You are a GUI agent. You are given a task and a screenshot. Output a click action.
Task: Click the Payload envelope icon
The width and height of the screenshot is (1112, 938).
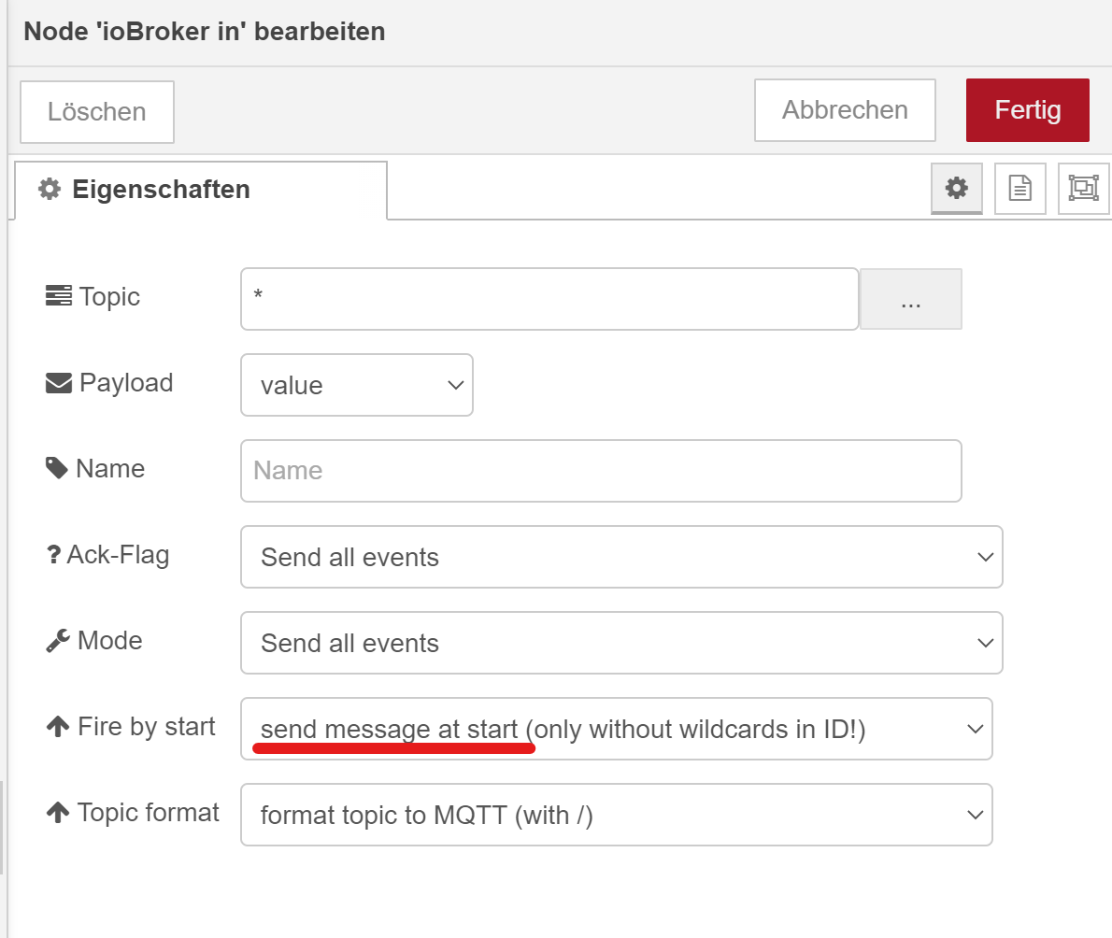(x=58, y=383)
